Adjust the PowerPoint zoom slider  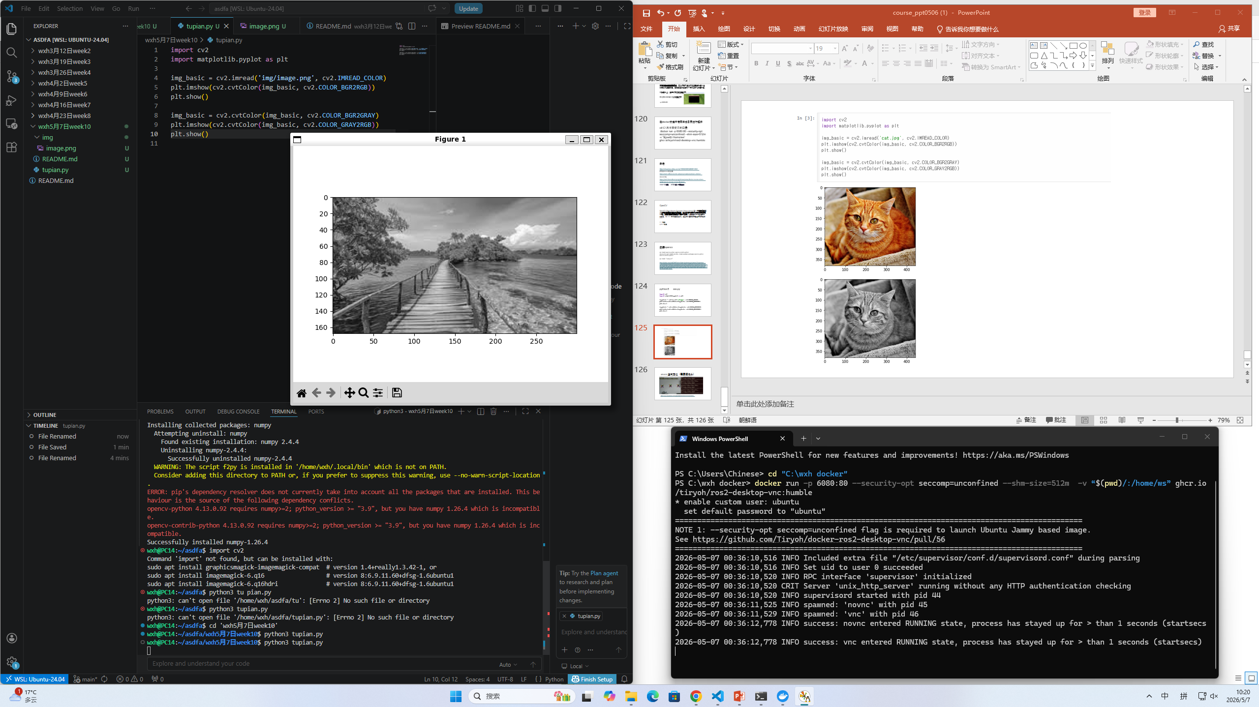pyautogui.click(x=1177, y=420)
